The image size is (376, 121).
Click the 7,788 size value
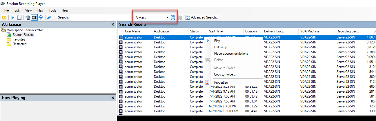tap(371, 52)
